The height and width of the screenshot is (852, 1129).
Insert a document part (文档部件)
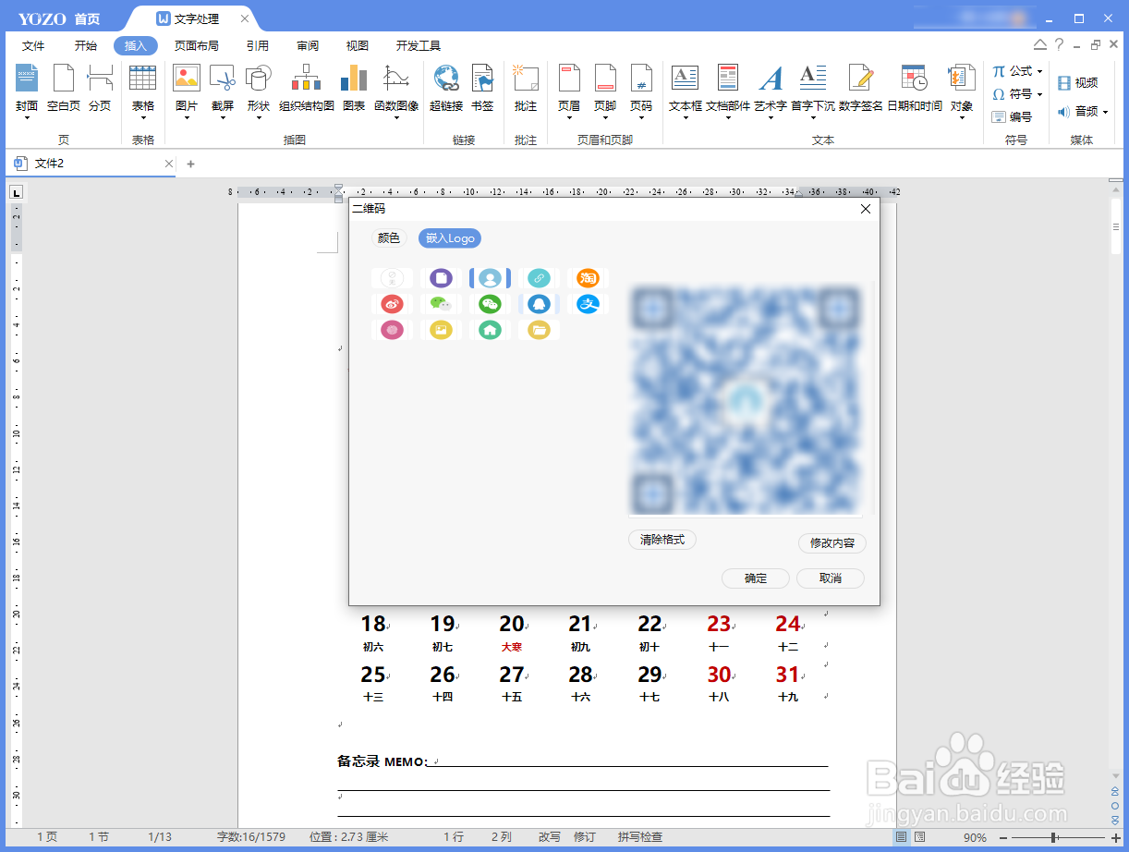coord(728,90)
